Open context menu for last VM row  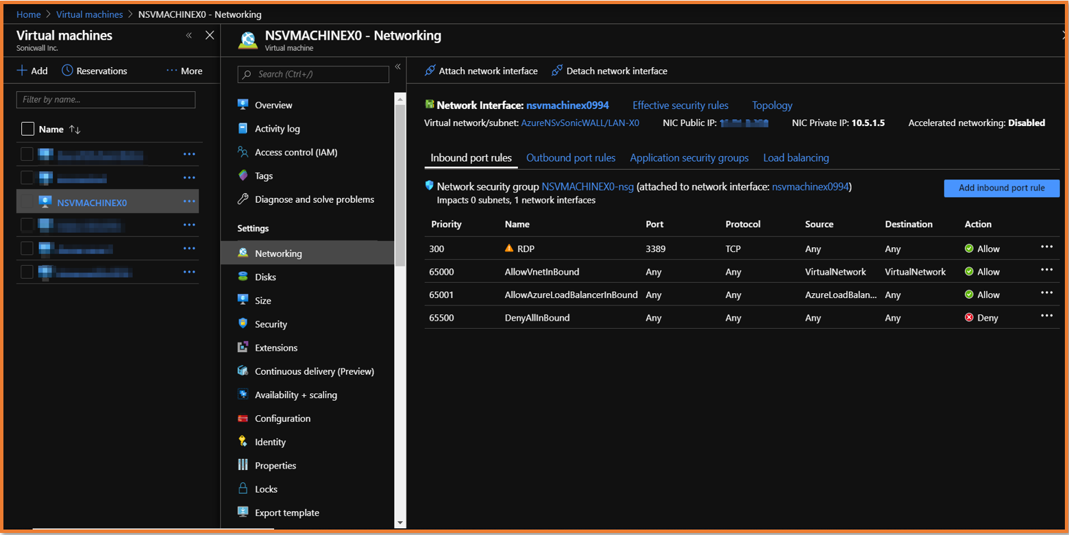click(x=190, y=272)
